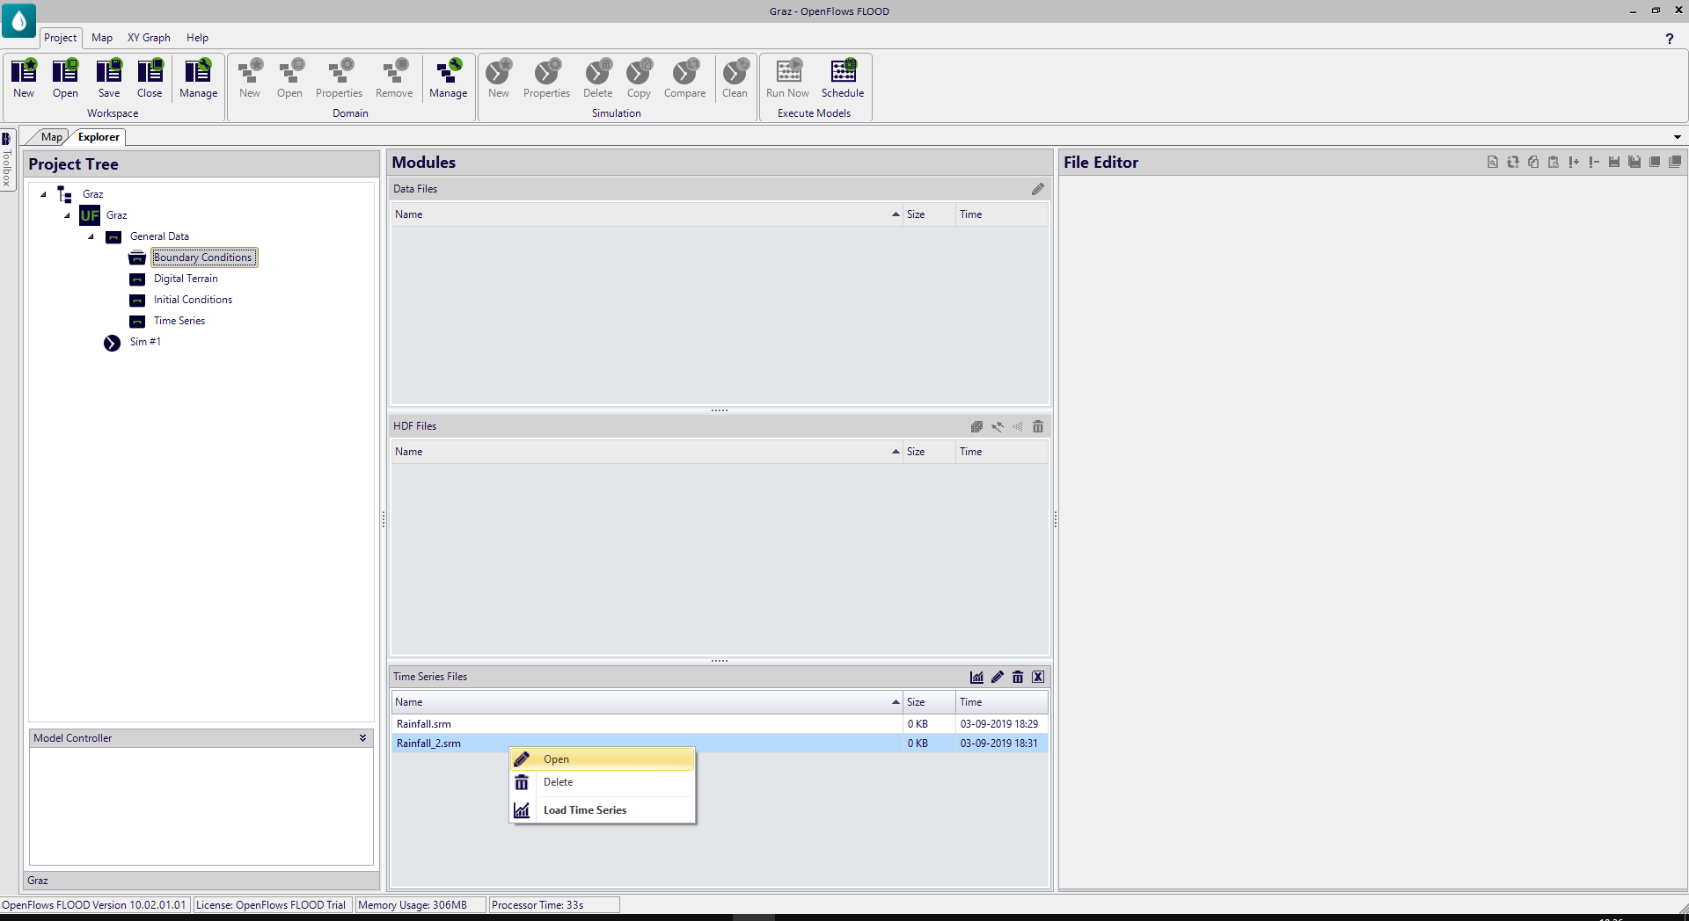Viewport: 1689px width, 921px height.
Task: Open the Help ribbon tab
Action: tap(197, 38)
